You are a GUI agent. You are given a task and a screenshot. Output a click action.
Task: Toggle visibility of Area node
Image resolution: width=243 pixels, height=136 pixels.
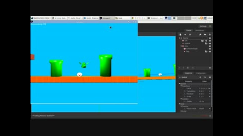210,46
